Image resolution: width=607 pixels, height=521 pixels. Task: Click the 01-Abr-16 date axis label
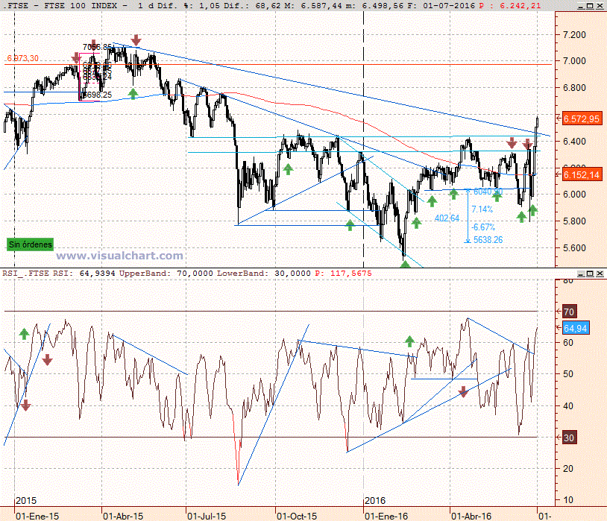(471, 516)
